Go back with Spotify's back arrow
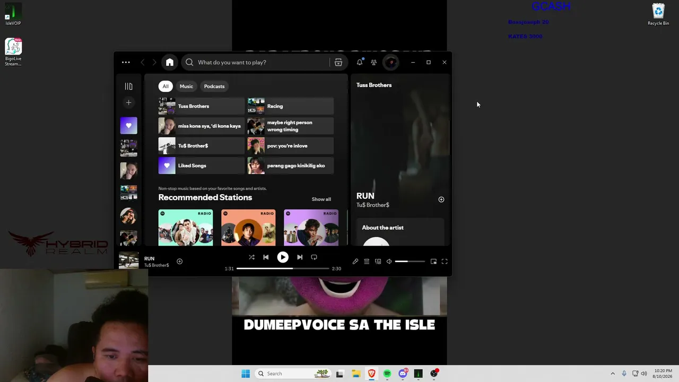Viewport: 679px width, 382px height. pos(142,62)
